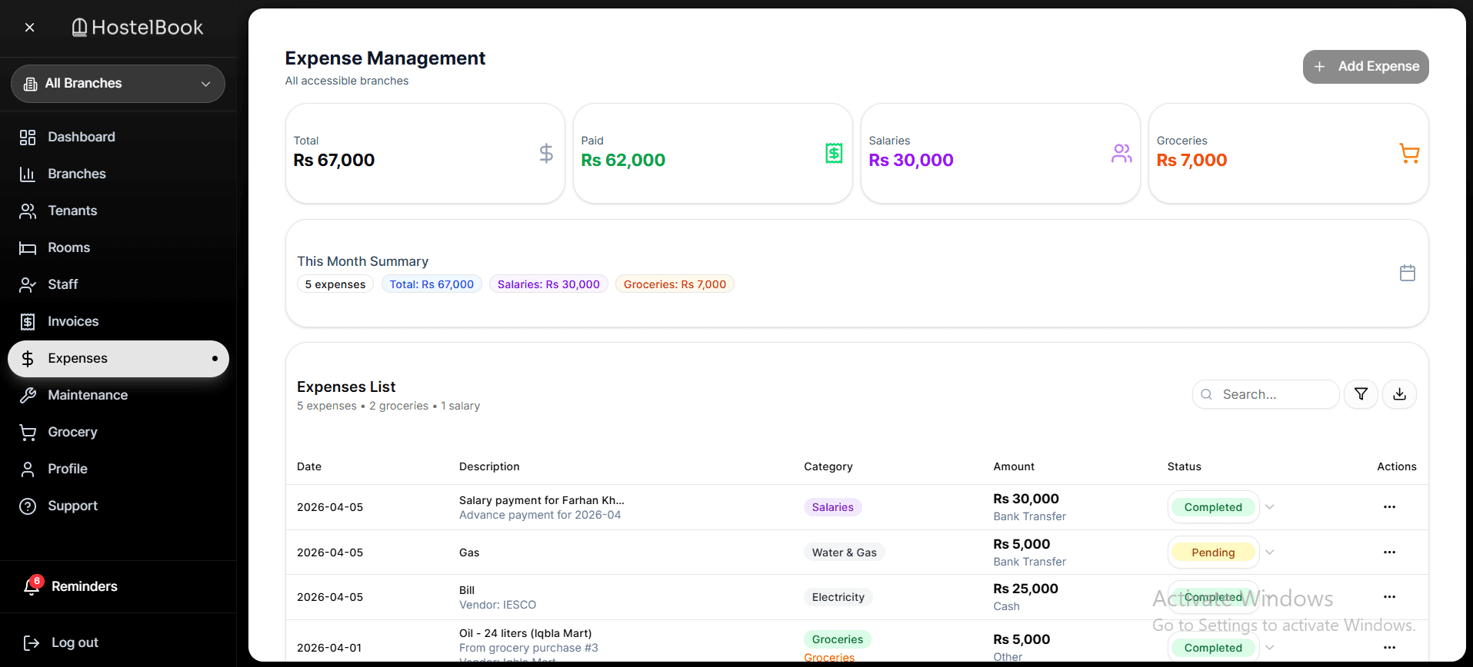Image resolution: width=1473 pixels, height=667 pixels.
Task: Click the Staff person-check icon
Action: (x=28, y=285)
